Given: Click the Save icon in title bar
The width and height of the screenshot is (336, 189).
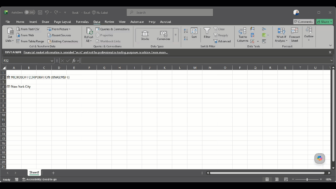Looking at the screenshot, I should tap(40, 12).
